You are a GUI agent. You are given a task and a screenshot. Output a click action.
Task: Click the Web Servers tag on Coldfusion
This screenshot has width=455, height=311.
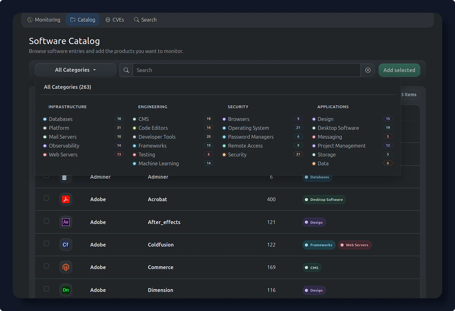click(x=355, y=245)
